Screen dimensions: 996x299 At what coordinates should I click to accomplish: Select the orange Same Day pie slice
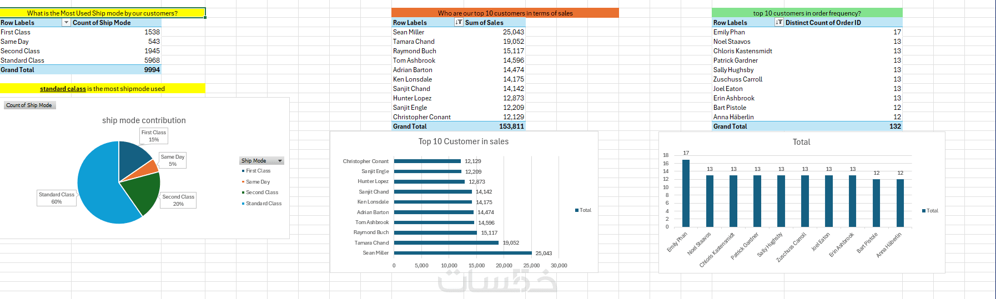(x=150, y=168)
